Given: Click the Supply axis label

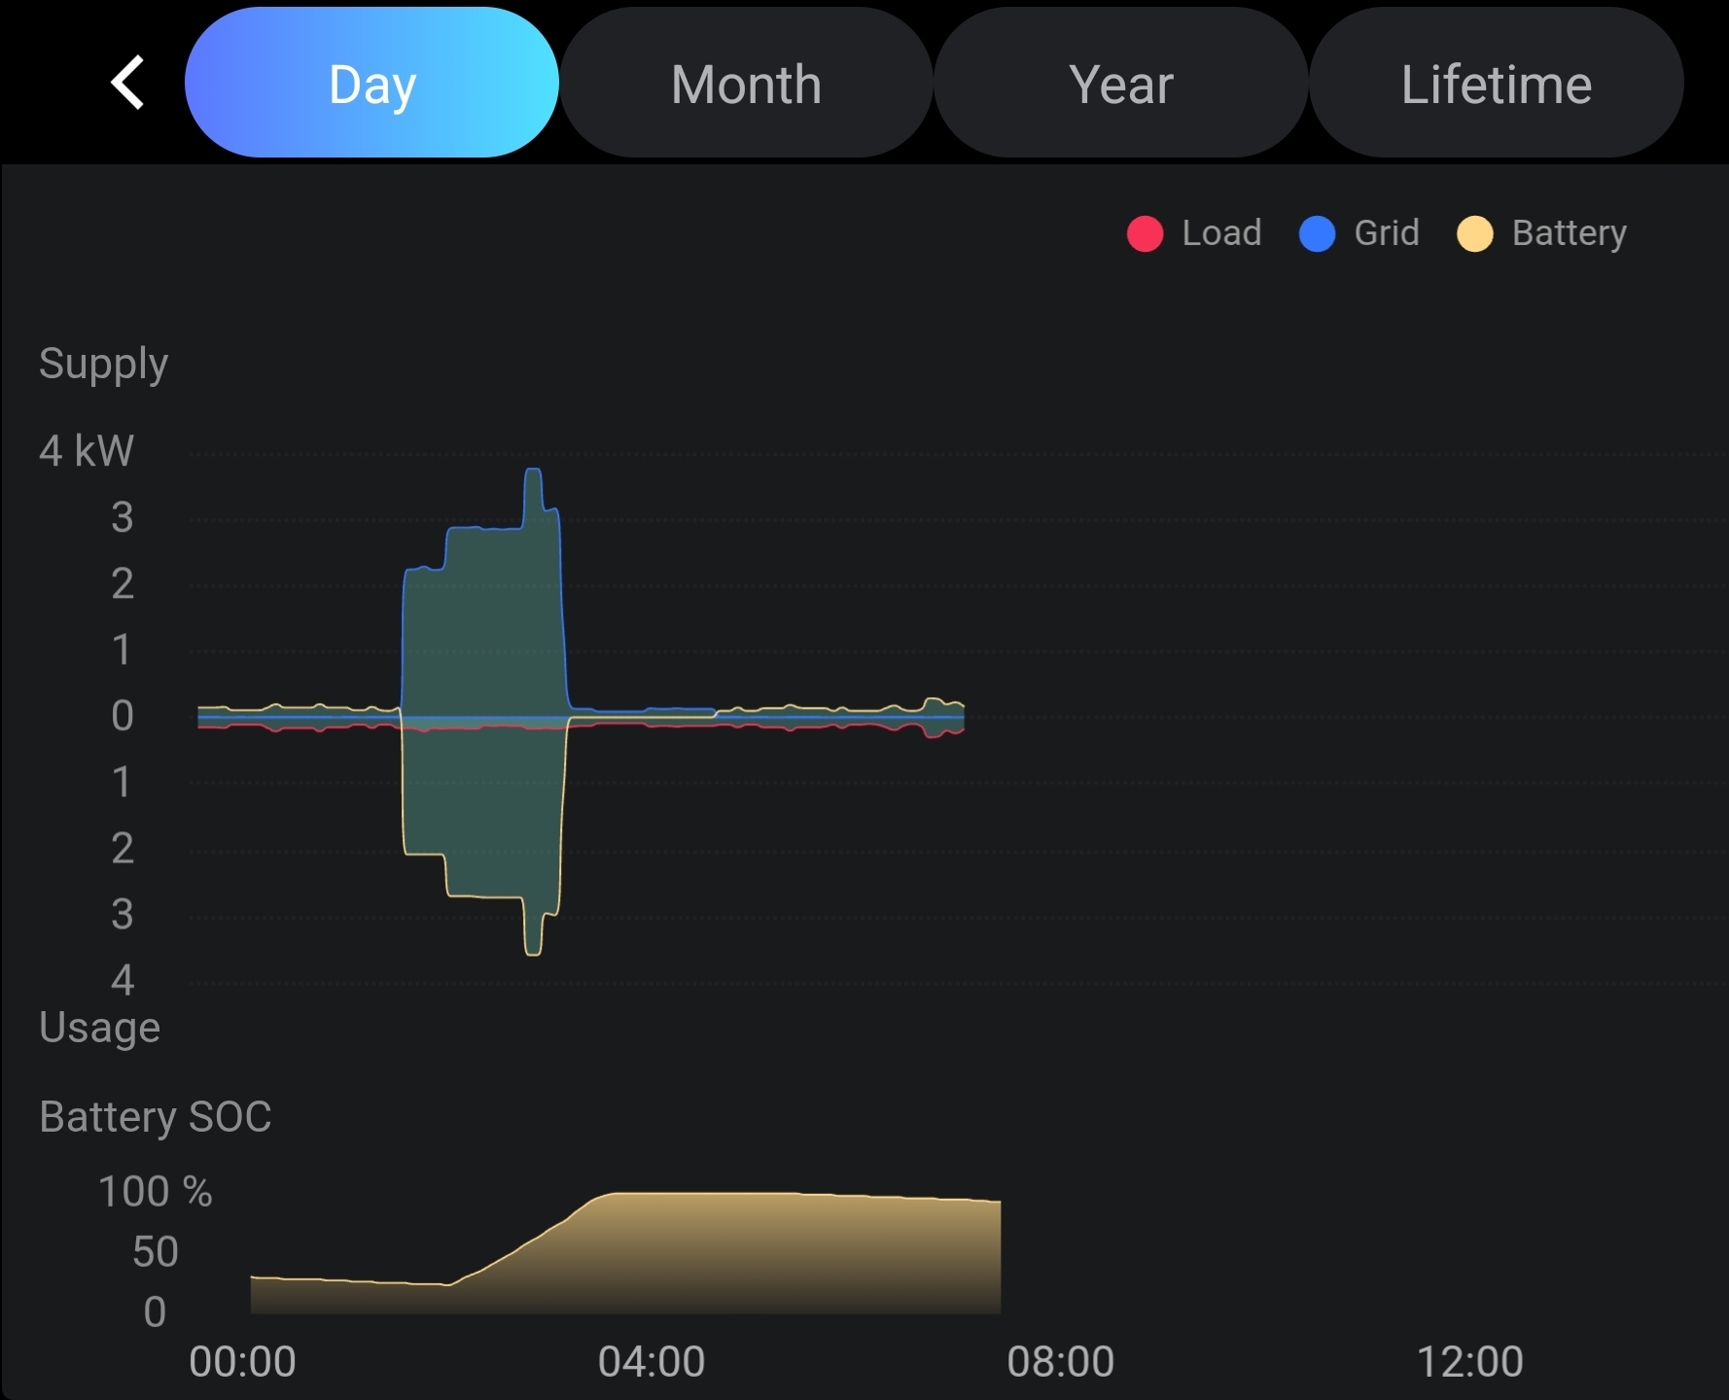Looking at the screenshot, I should coord(103,365).
